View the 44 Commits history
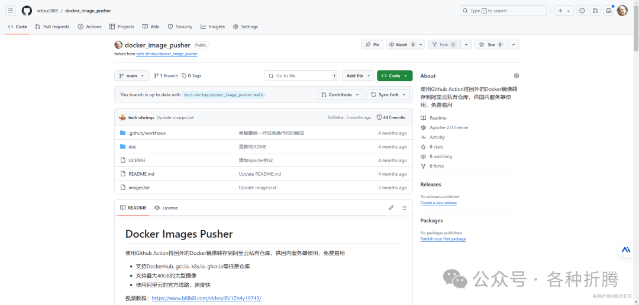639x305 pixels. point(391,118)
